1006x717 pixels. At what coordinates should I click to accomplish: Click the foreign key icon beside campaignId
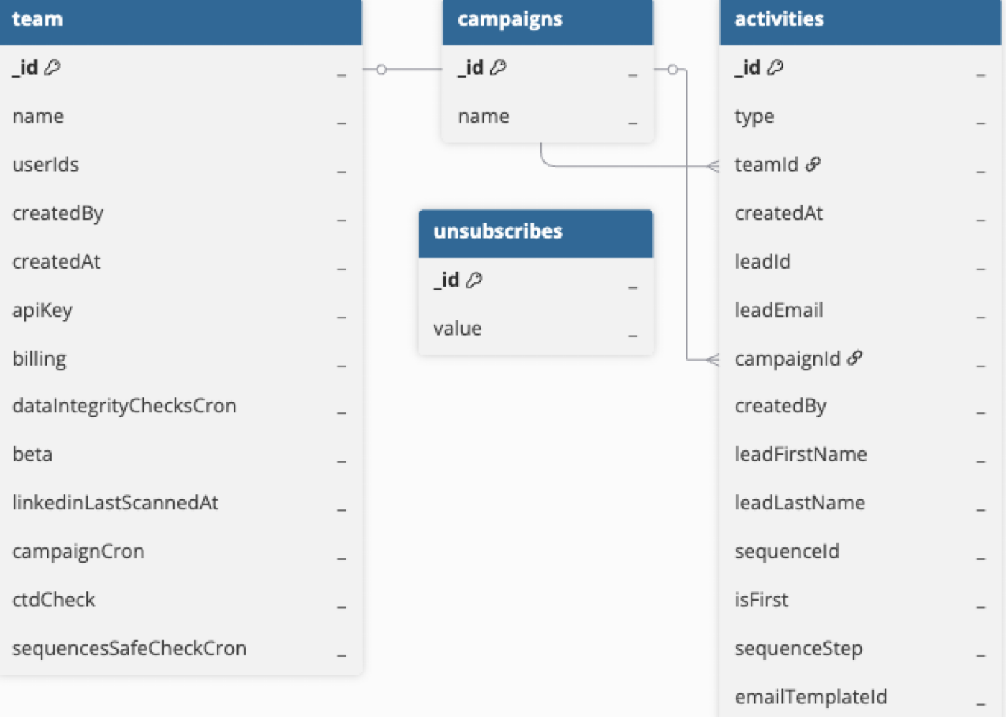coord(854,358)
